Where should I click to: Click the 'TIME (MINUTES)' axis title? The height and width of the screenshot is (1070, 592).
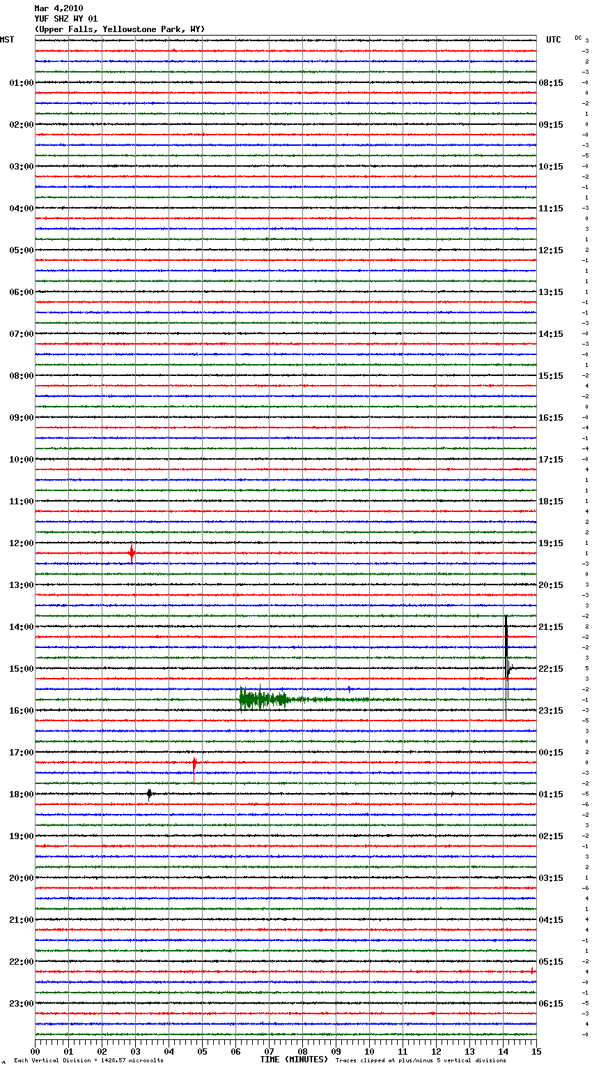[x=294, y=1060]
